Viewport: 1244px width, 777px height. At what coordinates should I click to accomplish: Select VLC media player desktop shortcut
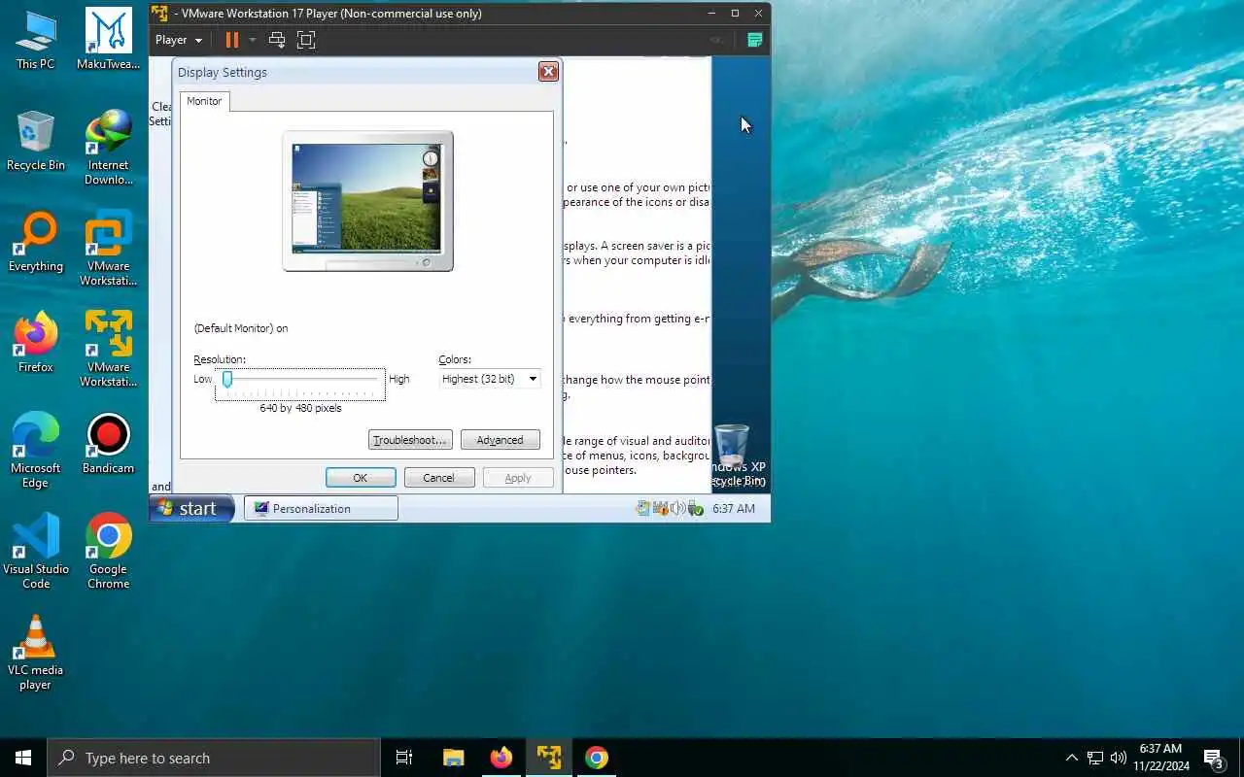[36, 654]
